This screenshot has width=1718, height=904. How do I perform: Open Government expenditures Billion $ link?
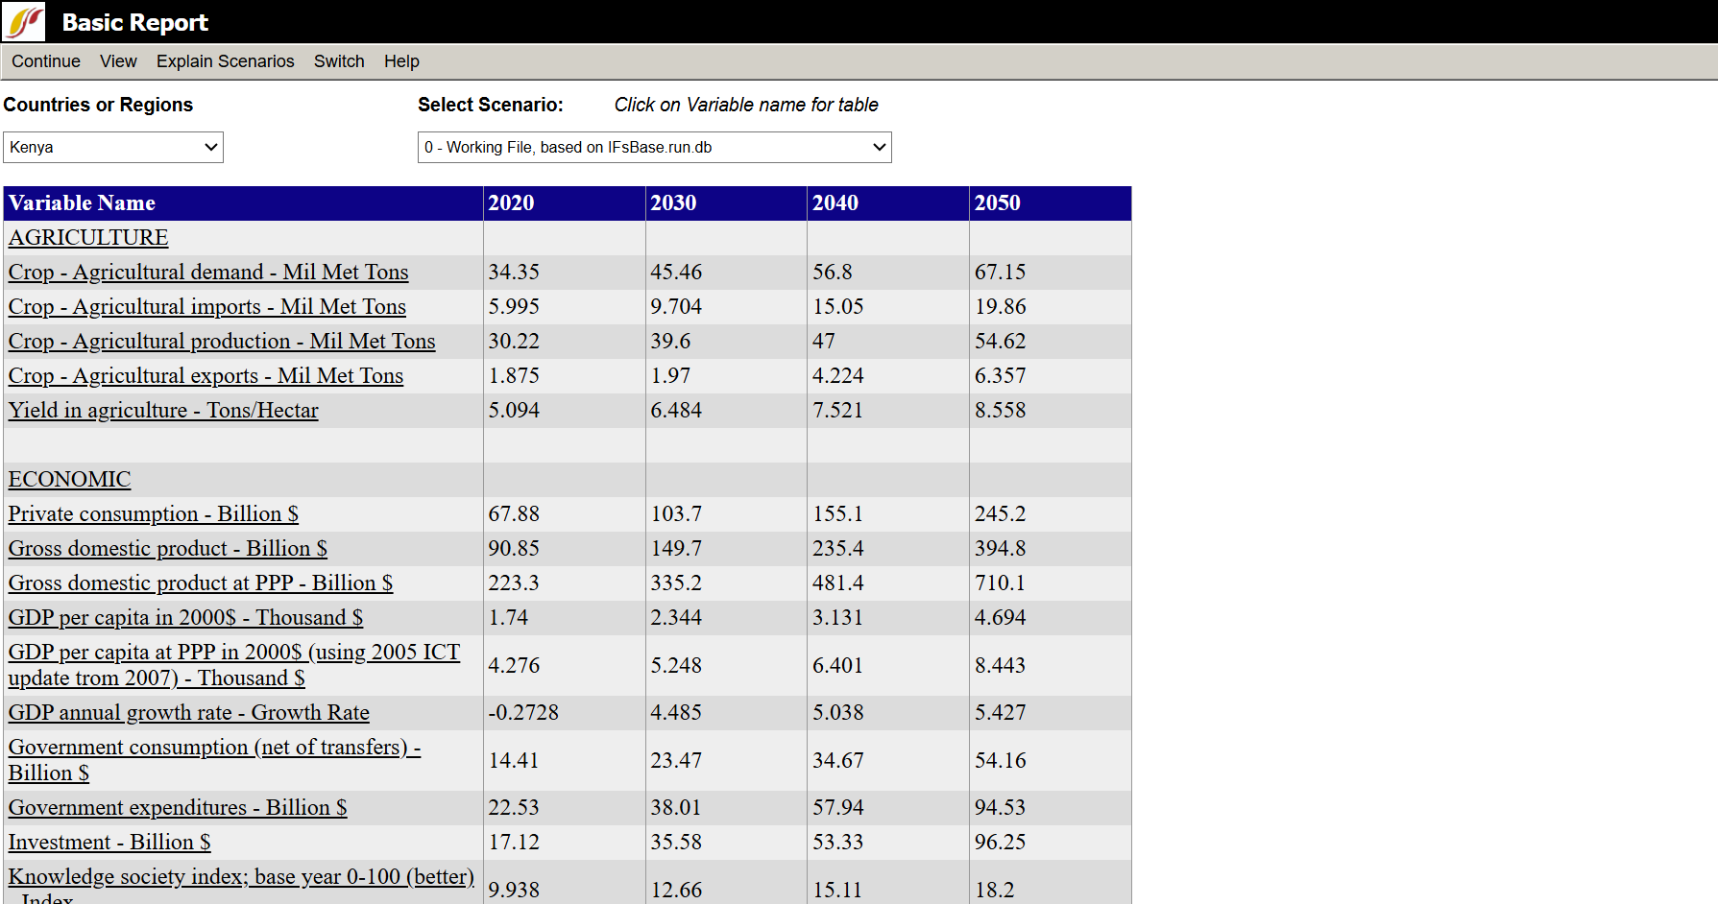(x=178, y=808)
